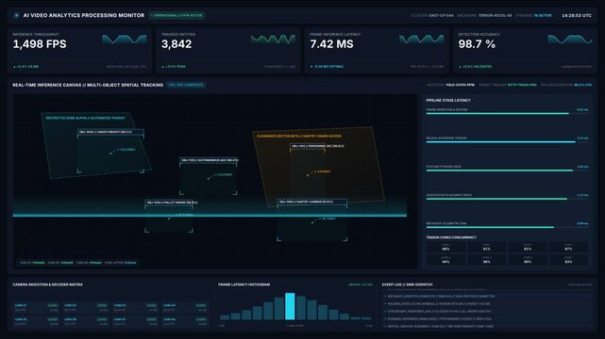The image size is (605, 339).
Task: Select the 83% tensor core cell
Action: coord(568,260)
